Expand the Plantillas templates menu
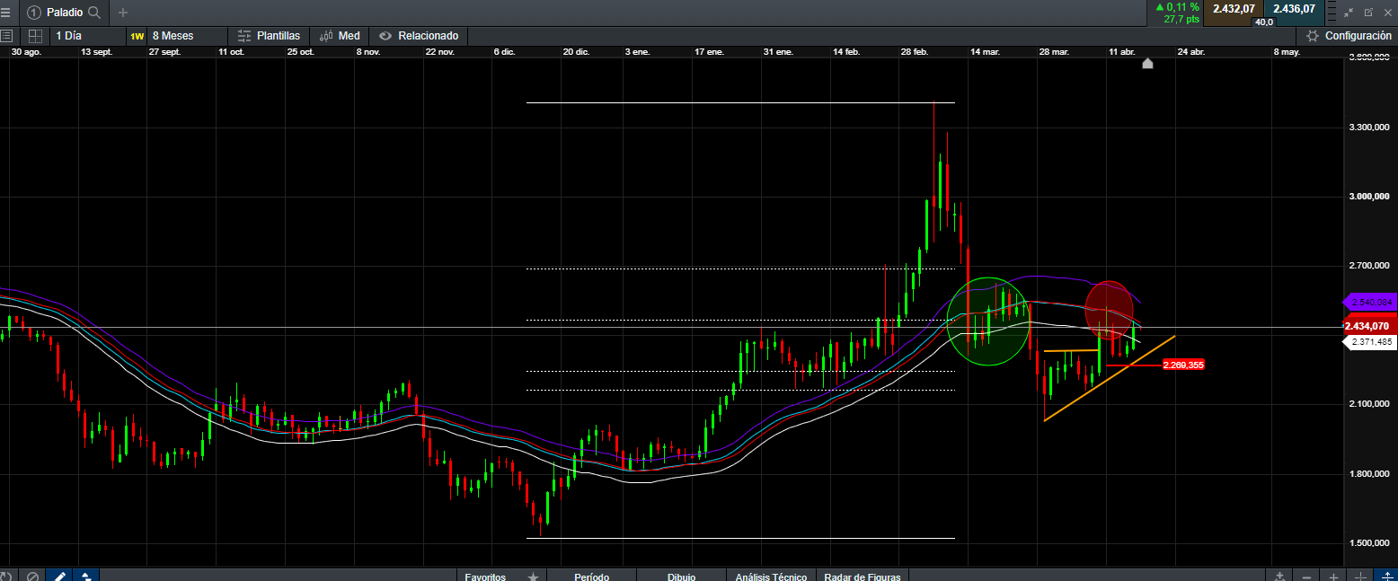This screenshot has width=1398, height=581. pyautogui.click(x=270, y=36)
